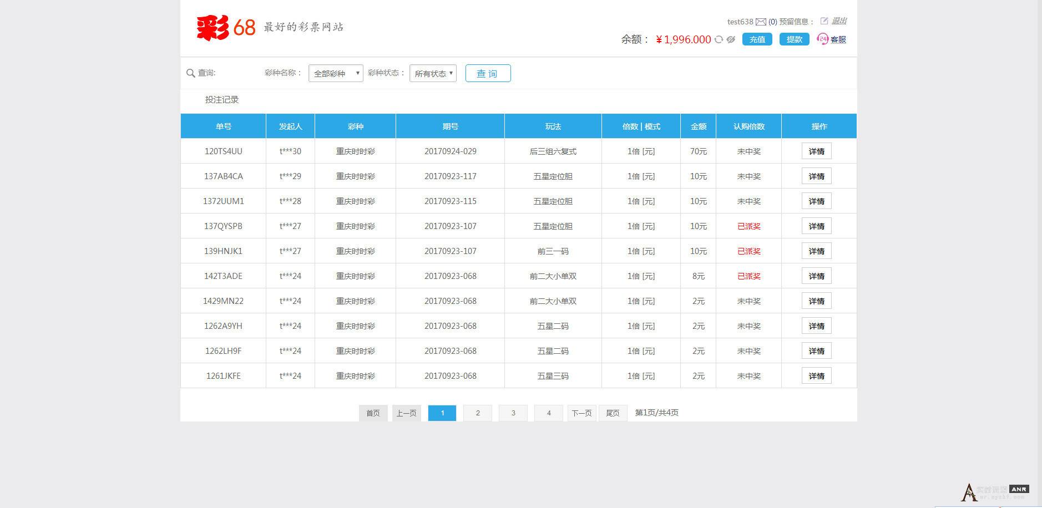This screenshot has width=1042, height=508.
Task: Open 详情 for order 1429MN22
Action: tap(817, 301)
